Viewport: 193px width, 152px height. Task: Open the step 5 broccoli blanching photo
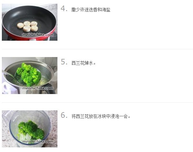click(30, 76)
